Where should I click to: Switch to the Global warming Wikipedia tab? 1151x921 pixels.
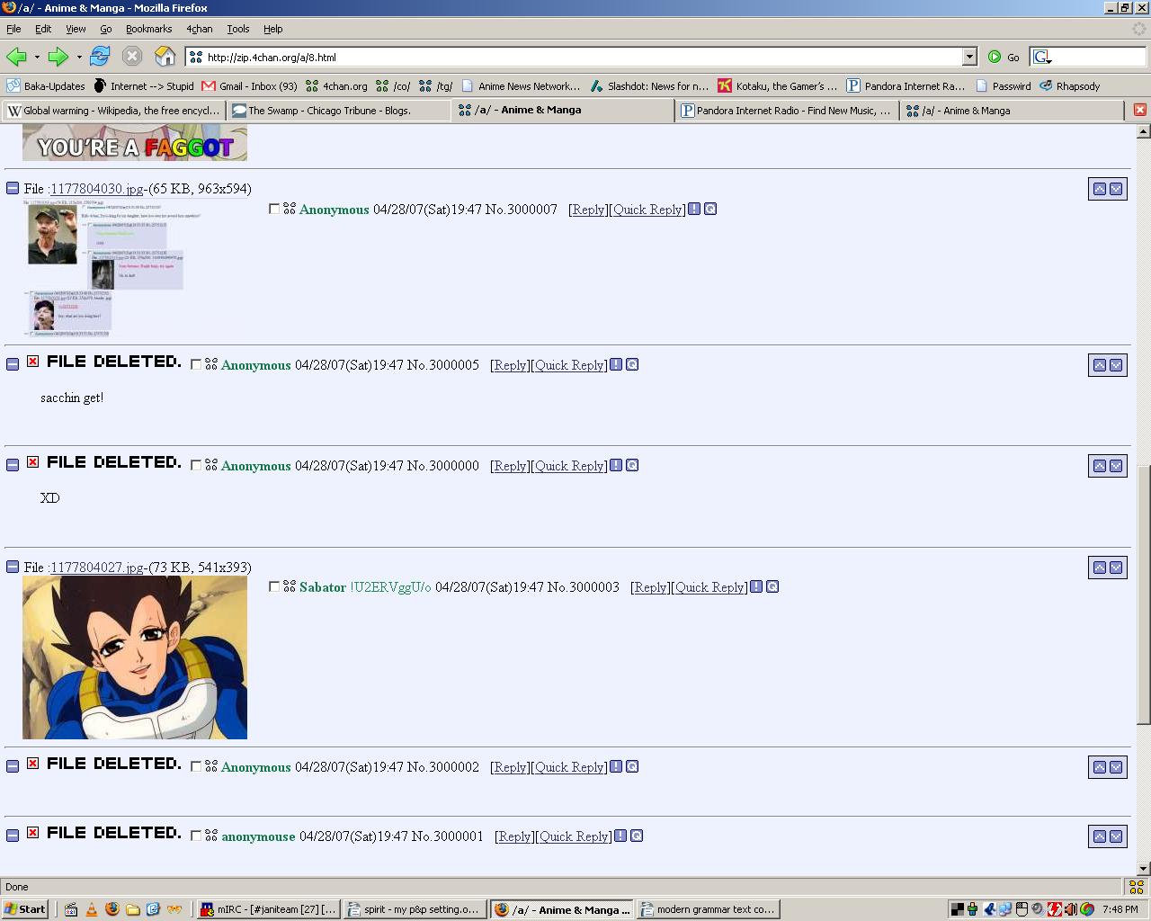113,111
